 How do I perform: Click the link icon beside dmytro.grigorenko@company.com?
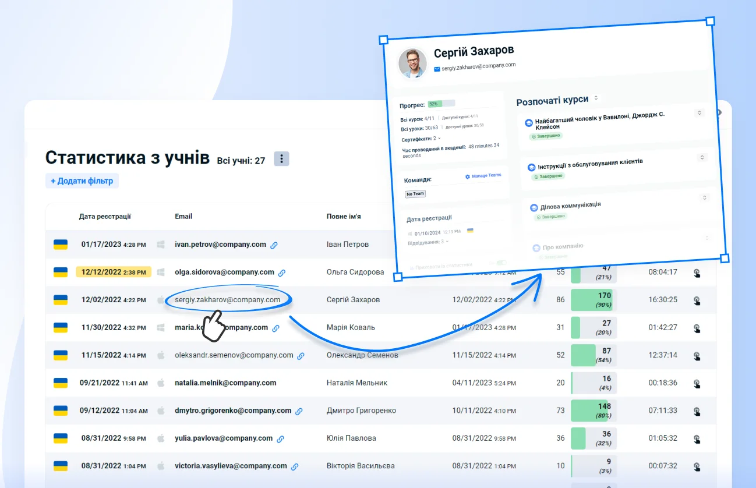(x=299, y=411)
